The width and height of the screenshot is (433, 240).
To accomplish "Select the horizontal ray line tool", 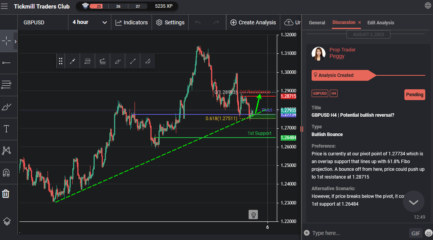I will point(6,63).
